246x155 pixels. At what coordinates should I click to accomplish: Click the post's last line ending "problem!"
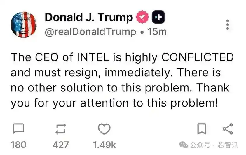[114, 103]
